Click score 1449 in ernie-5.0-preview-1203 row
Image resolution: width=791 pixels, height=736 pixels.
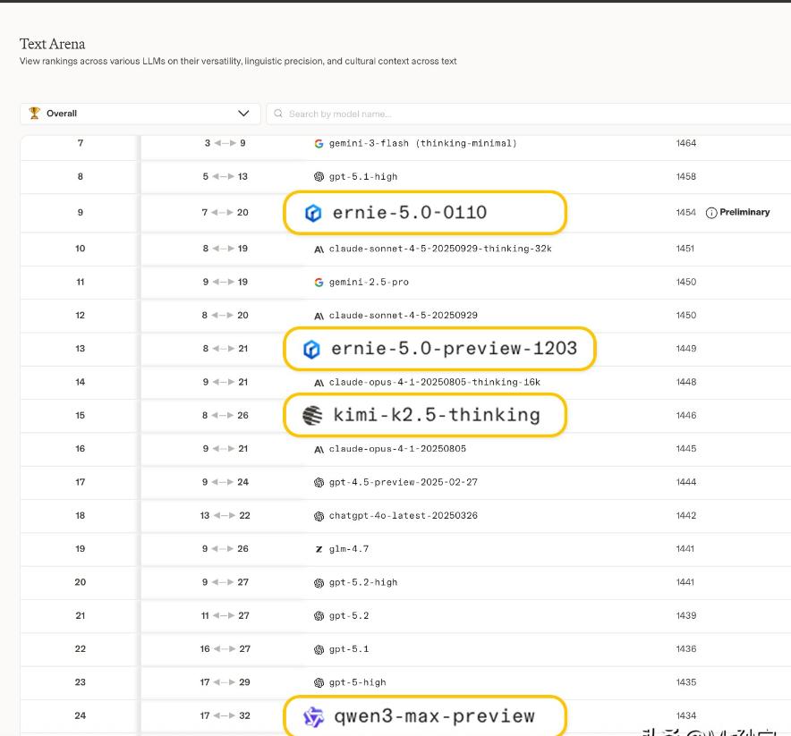pos(686,349)
